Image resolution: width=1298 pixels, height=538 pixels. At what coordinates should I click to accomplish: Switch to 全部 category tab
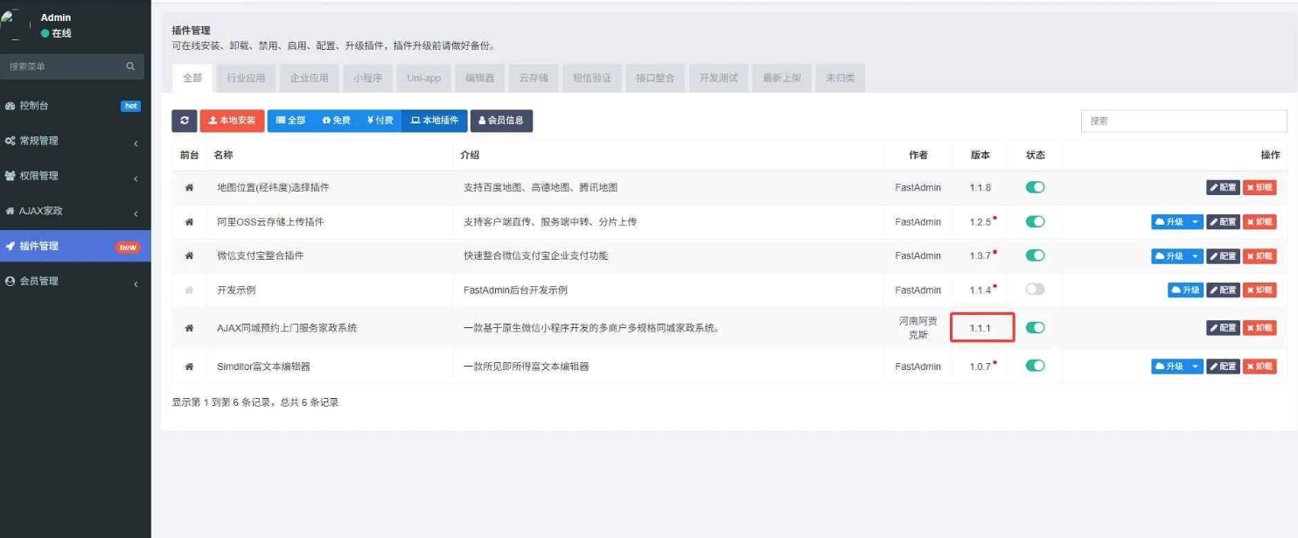(x=192, y=78)
